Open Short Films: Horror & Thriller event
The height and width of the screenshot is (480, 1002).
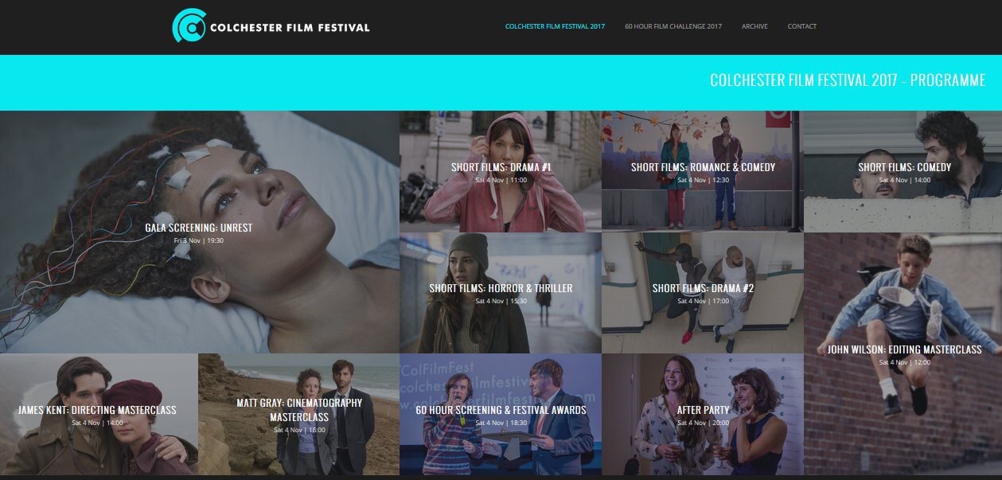pos(501,293)
